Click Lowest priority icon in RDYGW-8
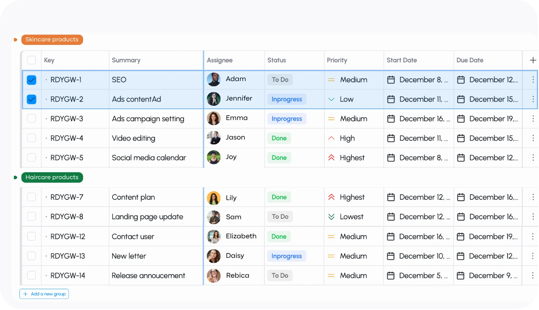Image resolution: width=539 pixels, height=310 pixels. [331, 217]
